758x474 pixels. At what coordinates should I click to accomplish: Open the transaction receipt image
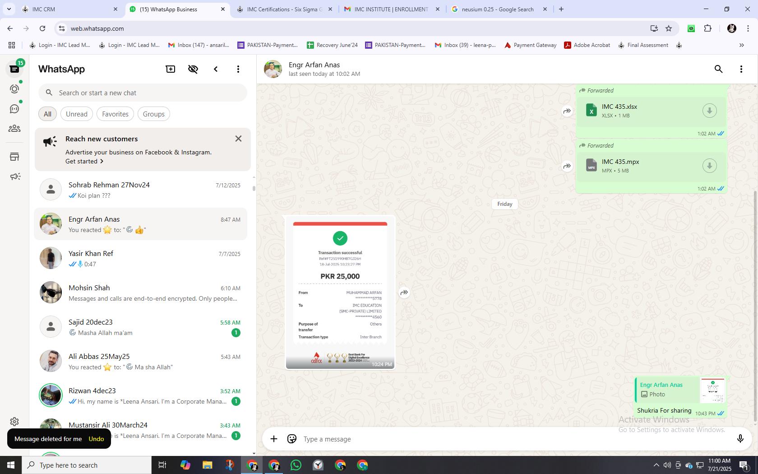click(x=340, y=293)
